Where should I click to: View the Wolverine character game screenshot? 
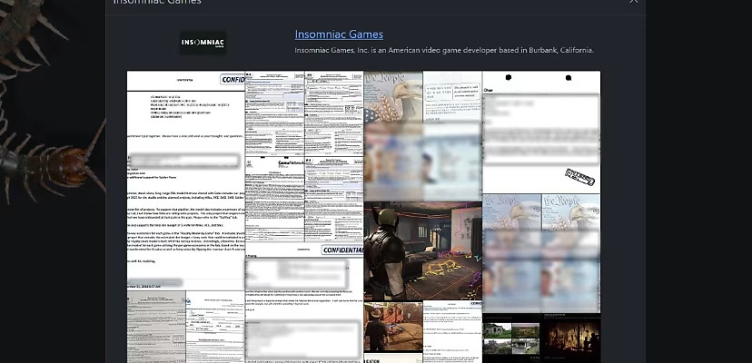pyautogui.click(x=422, y=251)
